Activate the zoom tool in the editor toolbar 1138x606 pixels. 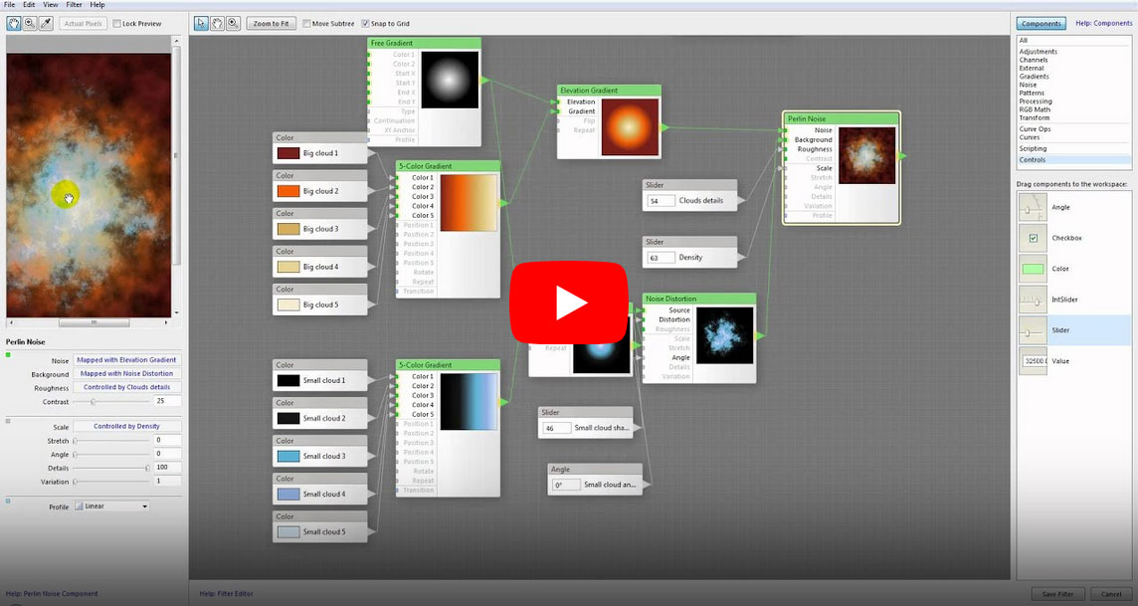pos(233,23)
